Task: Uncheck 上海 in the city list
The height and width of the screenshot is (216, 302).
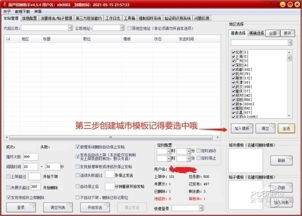Action: pos(233,56)
